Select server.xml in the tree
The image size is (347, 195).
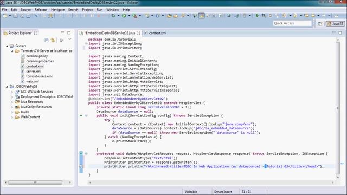(34, 71)
